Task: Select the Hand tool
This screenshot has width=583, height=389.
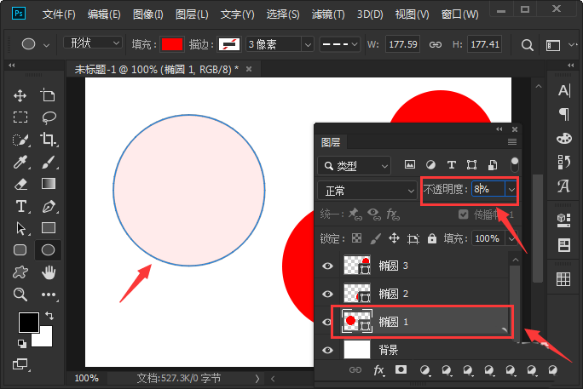Action: [49, 272]
